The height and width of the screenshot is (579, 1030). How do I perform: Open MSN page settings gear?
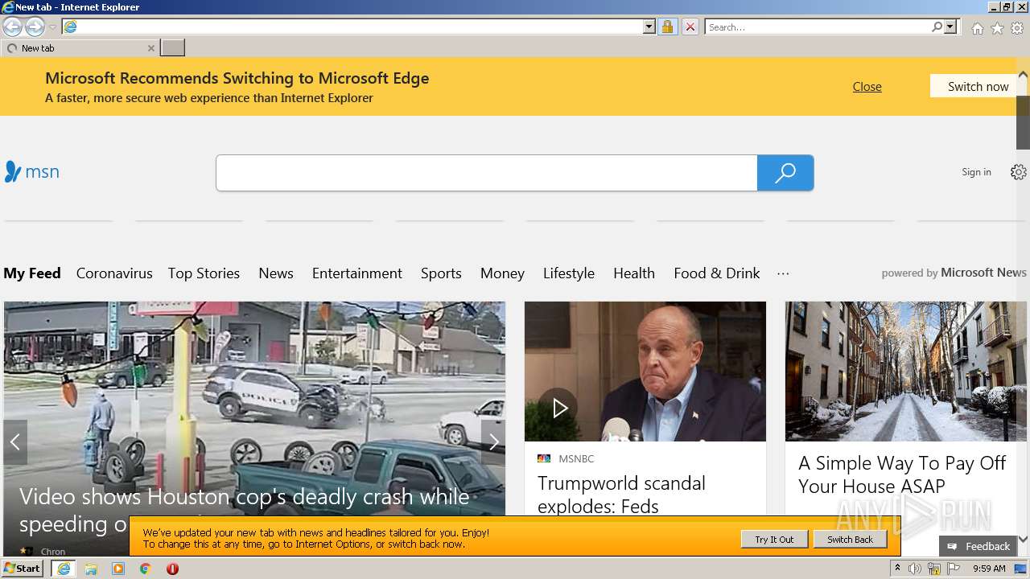pyautogui.click(x=1019, y=172)
